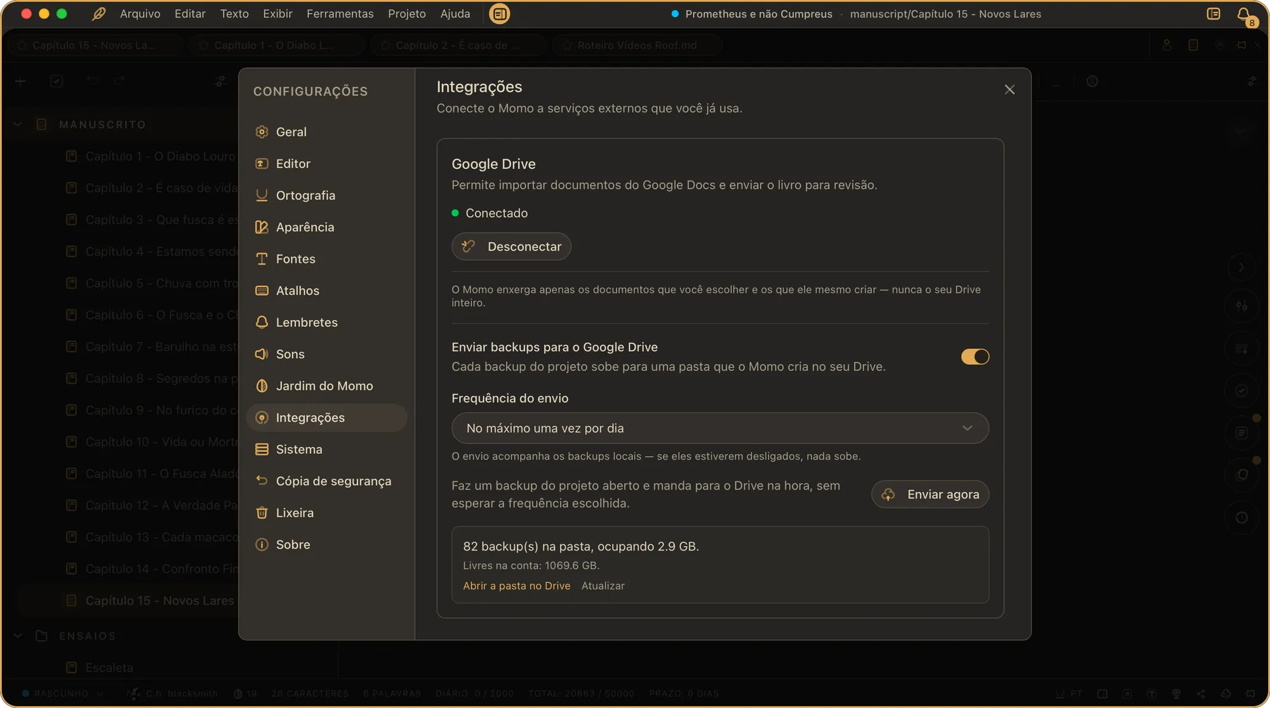Open the Ferramentas menu
Viewport: 1270px width, 708px height.
coord(340,14)
